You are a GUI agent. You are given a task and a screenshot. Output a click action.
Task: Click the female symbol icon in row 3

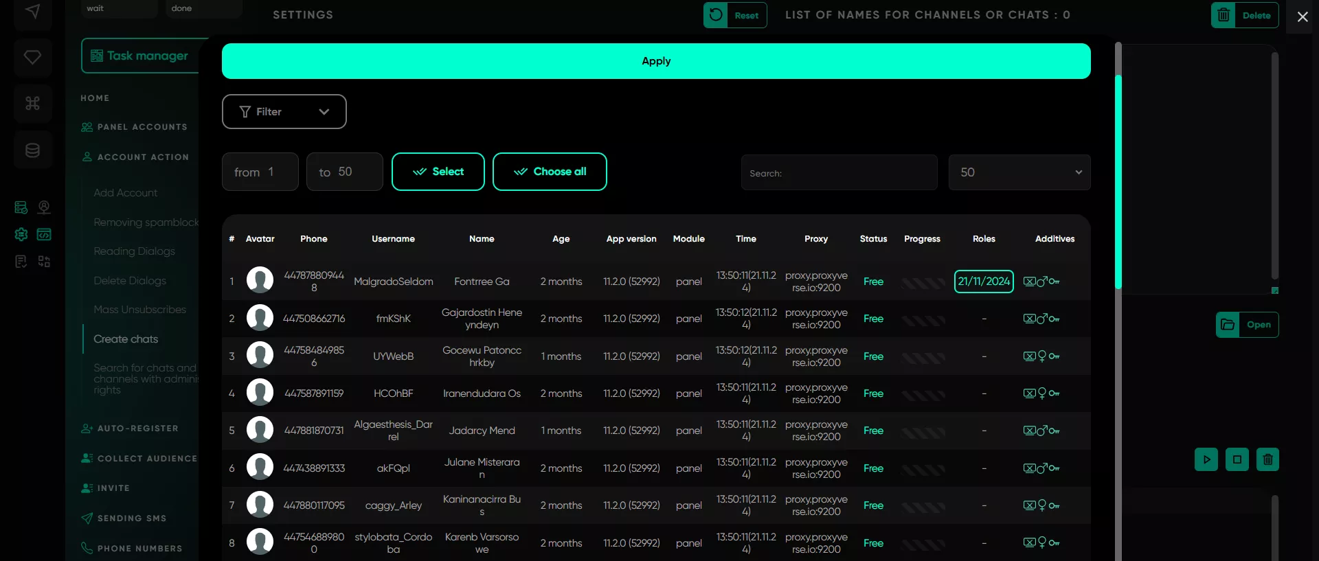pyautogui.click(x=1041, y=356)
